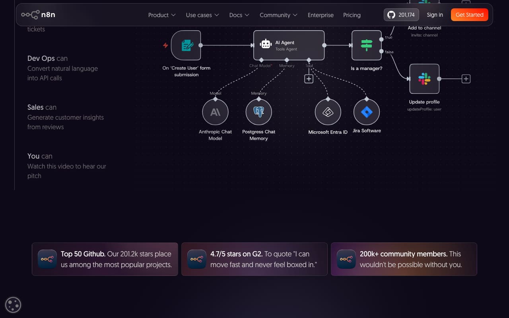Click the 'true' output label of the condition node
The image size is (509, 318).
389,37
